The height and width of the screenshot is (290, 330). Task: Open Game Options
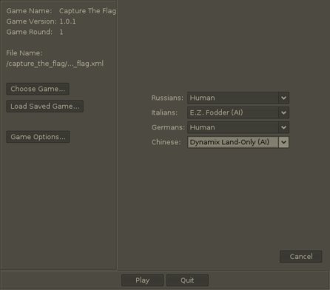pyautogui.click(x=38, y=137)
